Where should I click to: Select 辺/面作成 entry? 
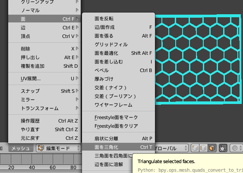pos(119,28)
